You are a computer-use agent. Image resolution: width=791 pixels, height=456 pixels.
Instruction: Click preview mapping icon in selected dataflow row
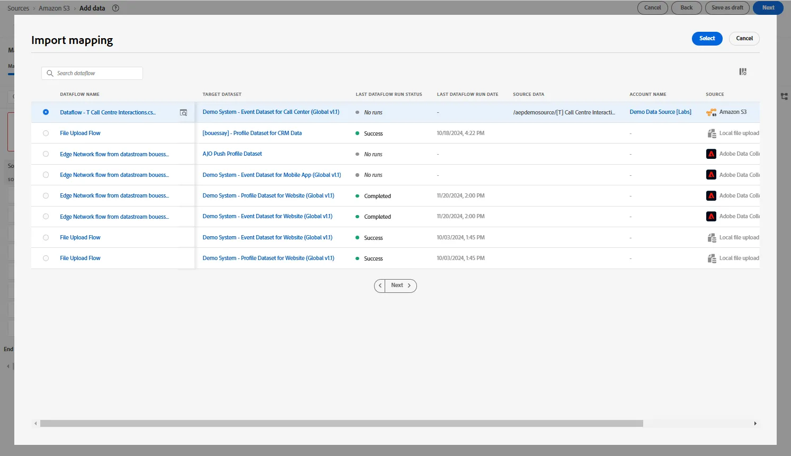coord(183,112)
